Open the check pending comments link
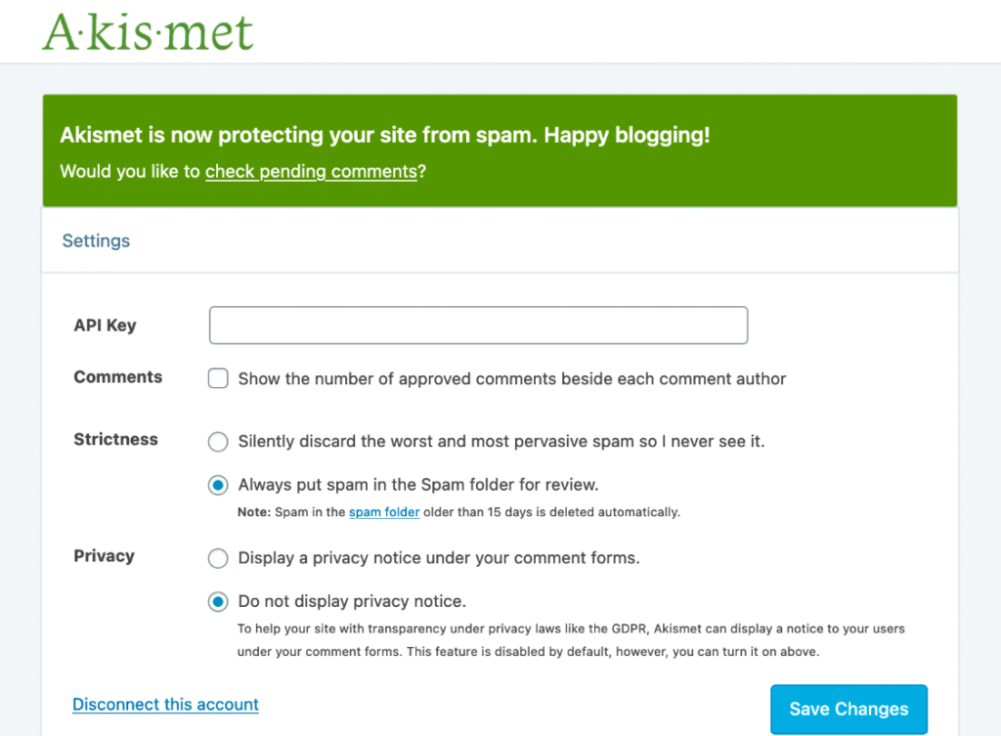1001x736 pixels. coord(311,171)
